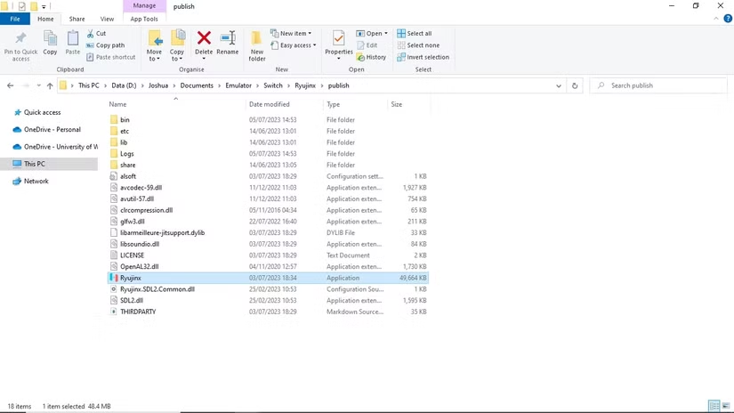Click the Cut scissors icon
The width and height of the screenshot is (734, 413).
coord(90,34)
